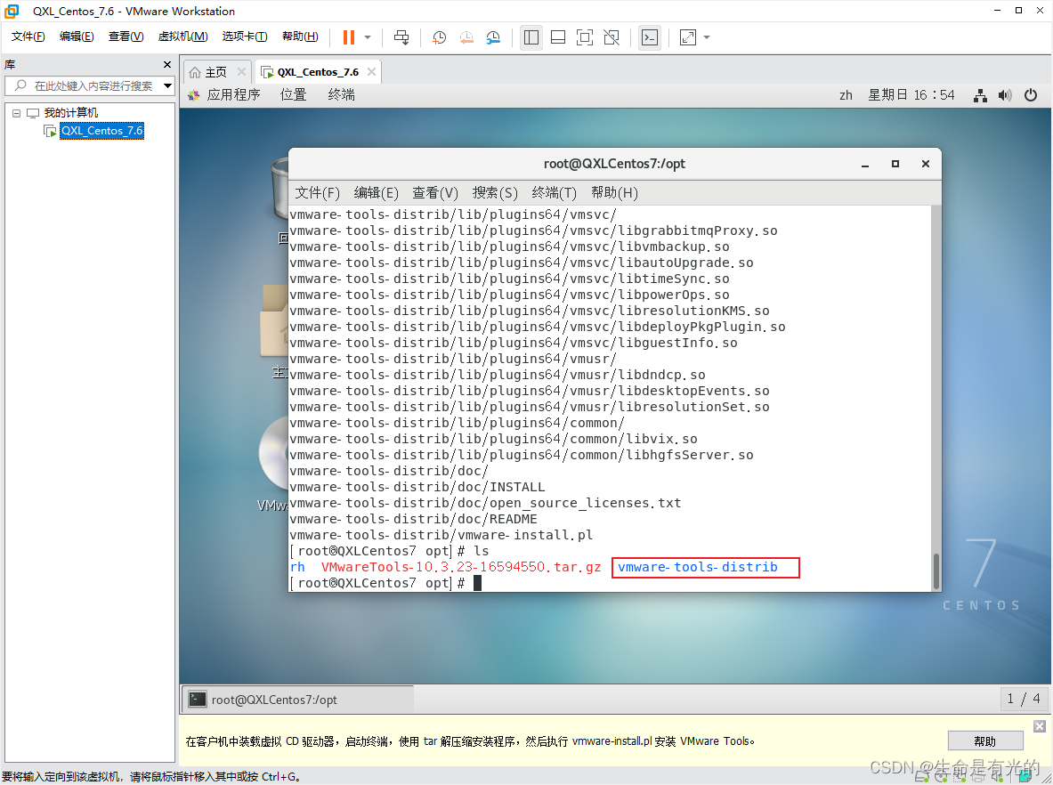The width and height of the screenshot is (1053, 785).
Task: Click the CentOS power icon
Action: tap(1031, 95)
